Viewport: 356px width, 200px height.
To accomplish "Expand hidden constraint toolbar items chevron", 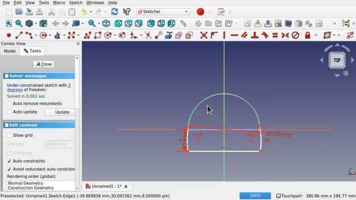I will [316, 36].
